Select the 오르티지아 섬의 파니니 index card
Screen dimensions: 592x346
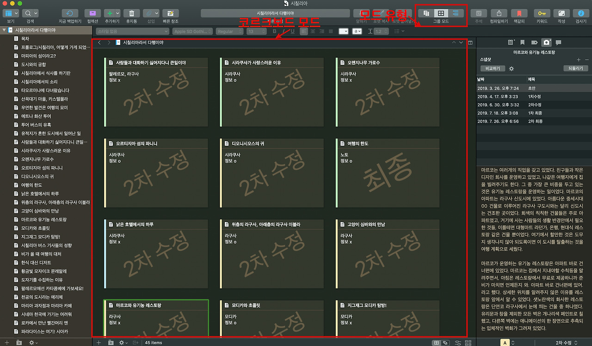click(156, 173)
